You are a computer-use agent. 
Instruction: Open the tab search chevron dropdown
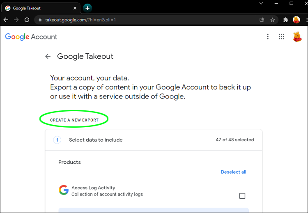coord(261,3)
